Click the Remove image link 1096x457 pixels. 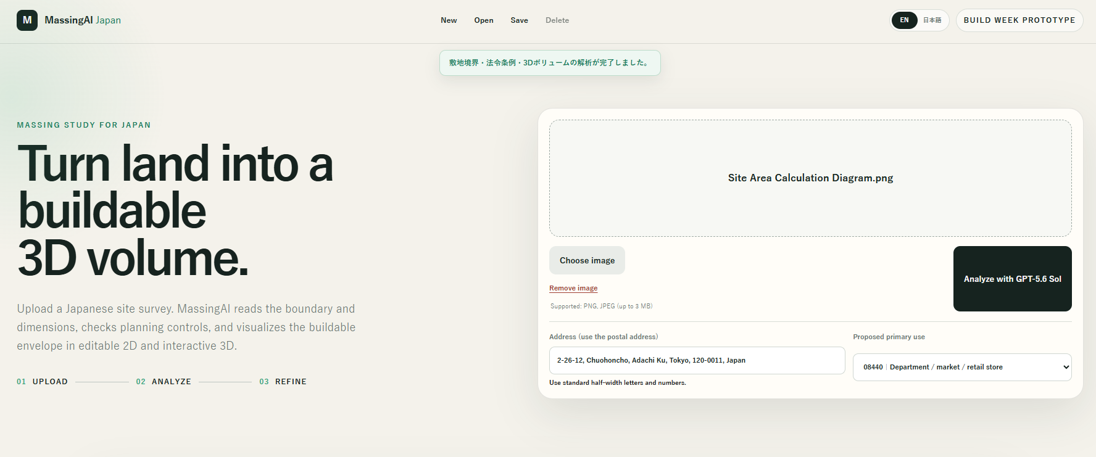(573, 288)
